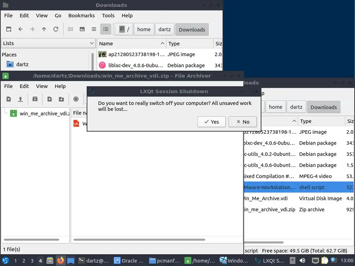Screen dimensions: 355x266
Task: Select VMware-Workstation shell script row
Action: pos(299,187)
